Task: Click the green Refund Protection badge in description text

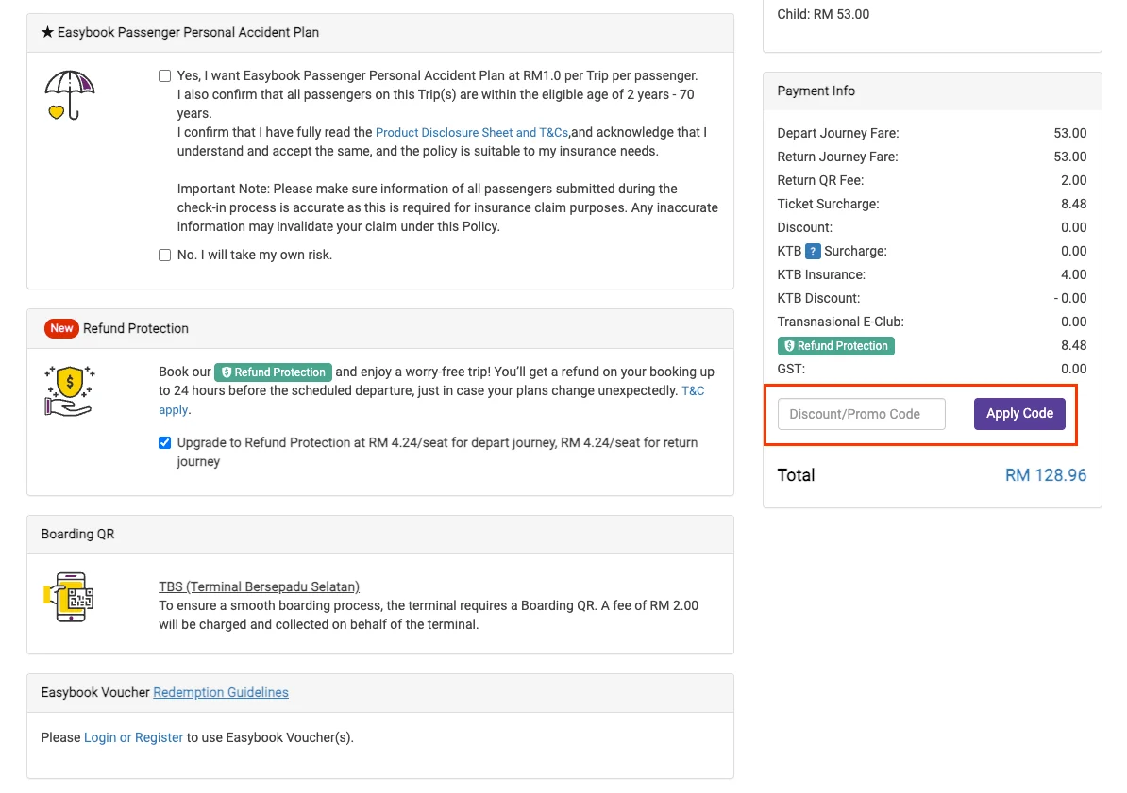Action: [x=273, y=372]
